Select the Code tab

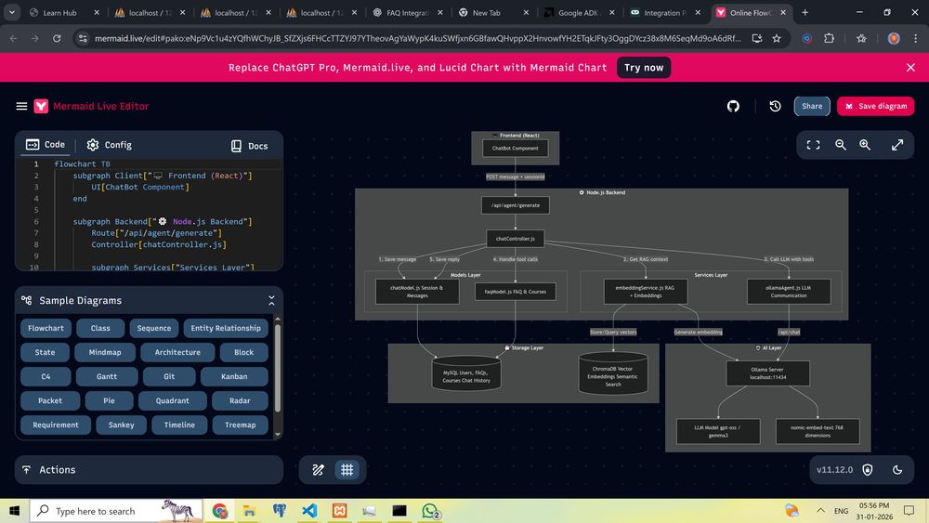[x=46, y=145]
